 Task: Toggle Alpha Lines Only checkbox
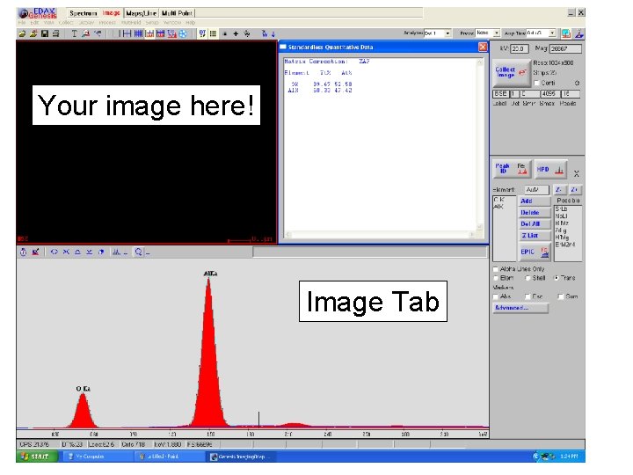coord(496,269)
